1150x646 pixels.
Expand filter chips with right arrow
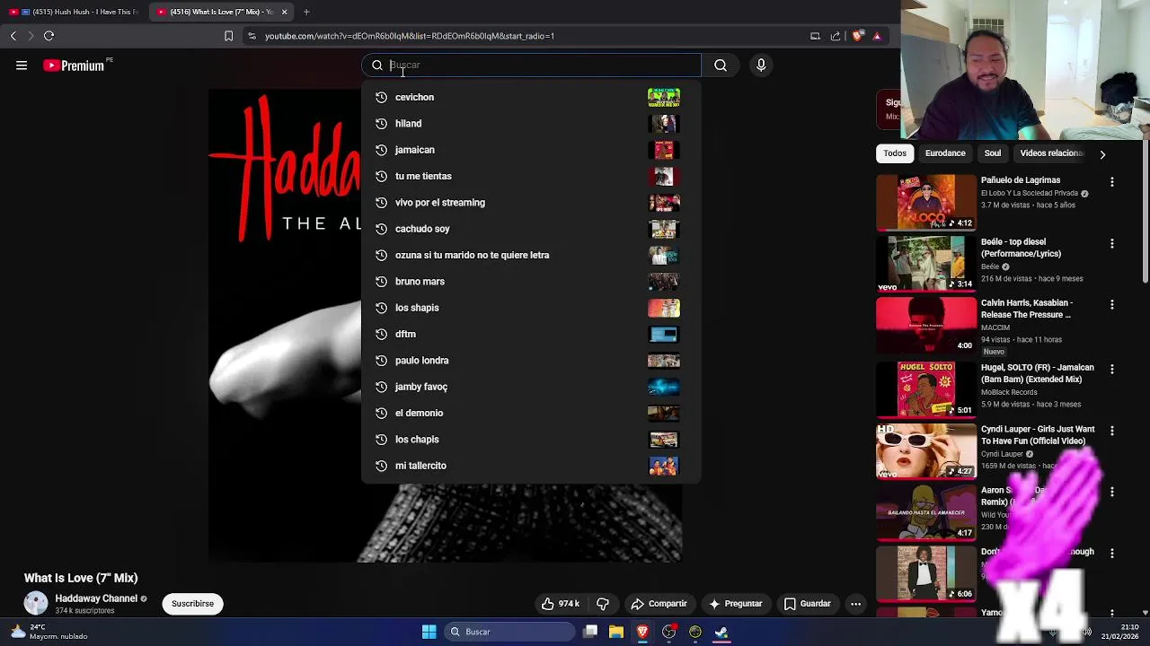pyautogui.click(x=1102, y=154)
